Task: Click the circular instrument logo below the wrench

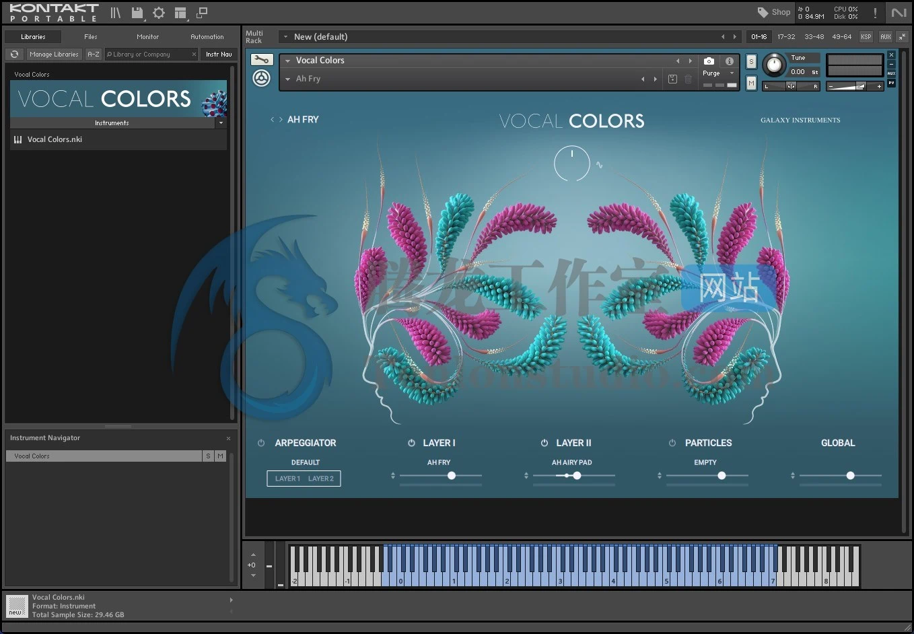Action: coord(262,78)
